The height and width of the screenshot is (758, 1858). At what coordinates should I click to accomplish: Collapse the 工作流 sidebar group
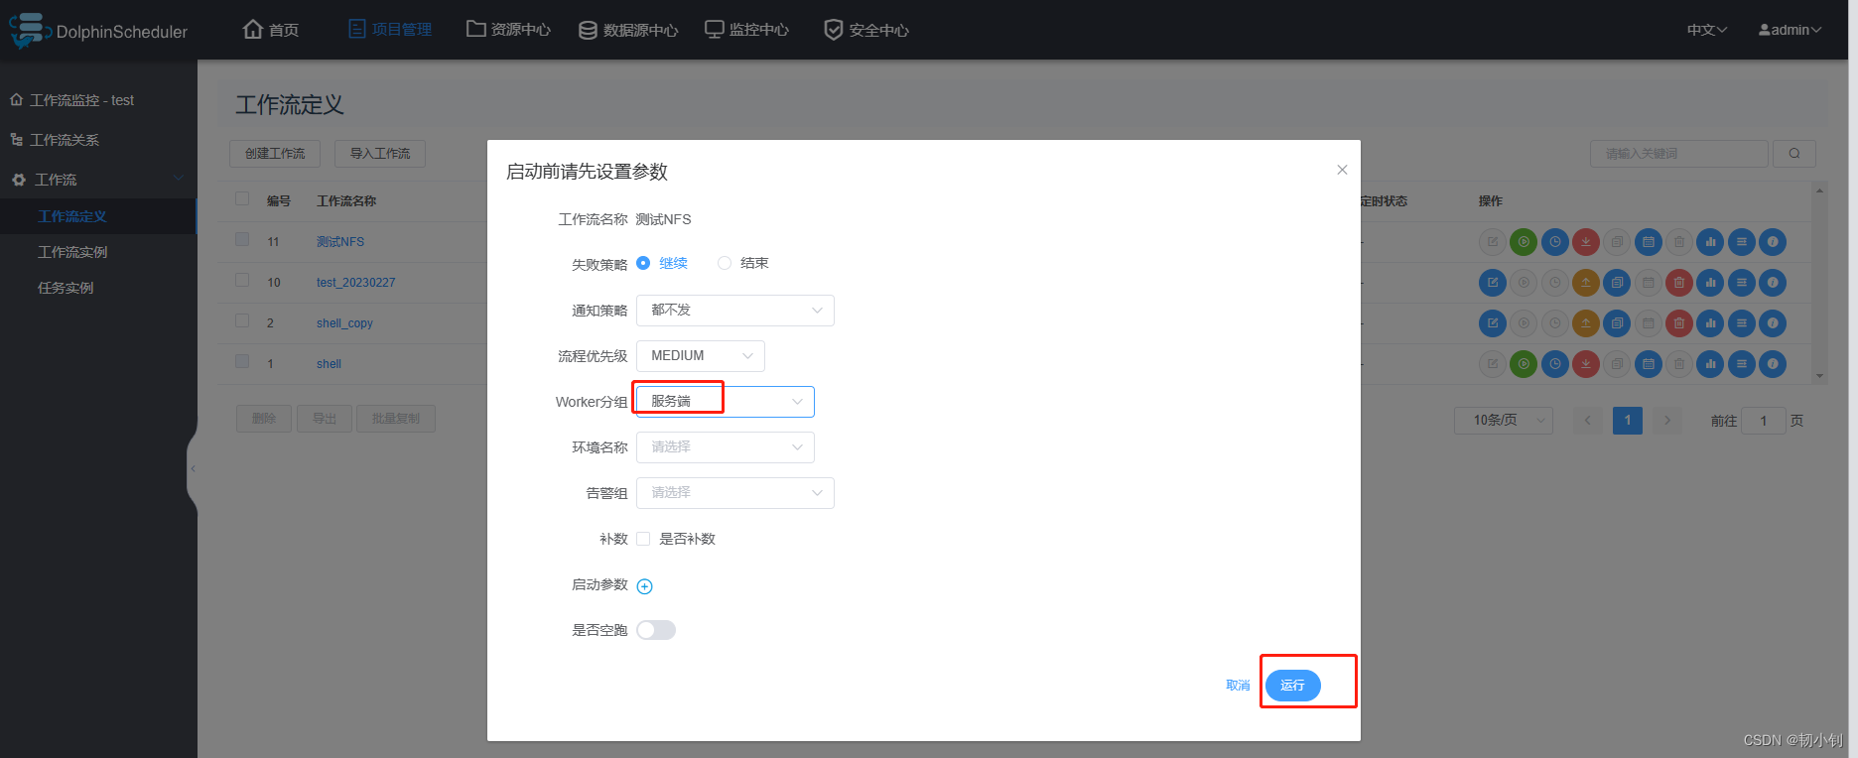98,180
